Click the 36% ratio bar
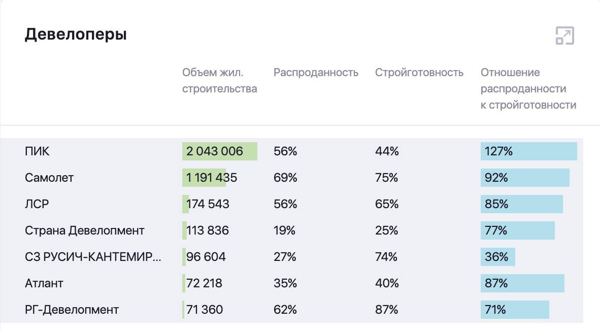The width and height of the screenshot is (600, 331). pos(497,257)
